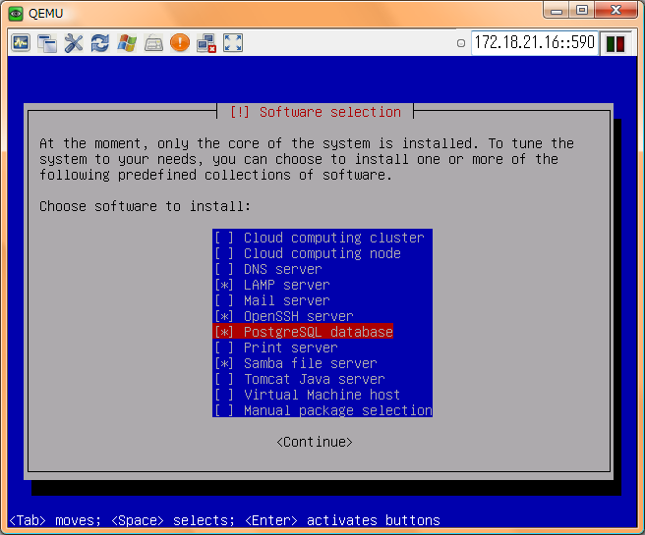Viewport: 645px width, 535px height.
Task: Enable the DNS server checkbox
Action: [x=224, y=269]
